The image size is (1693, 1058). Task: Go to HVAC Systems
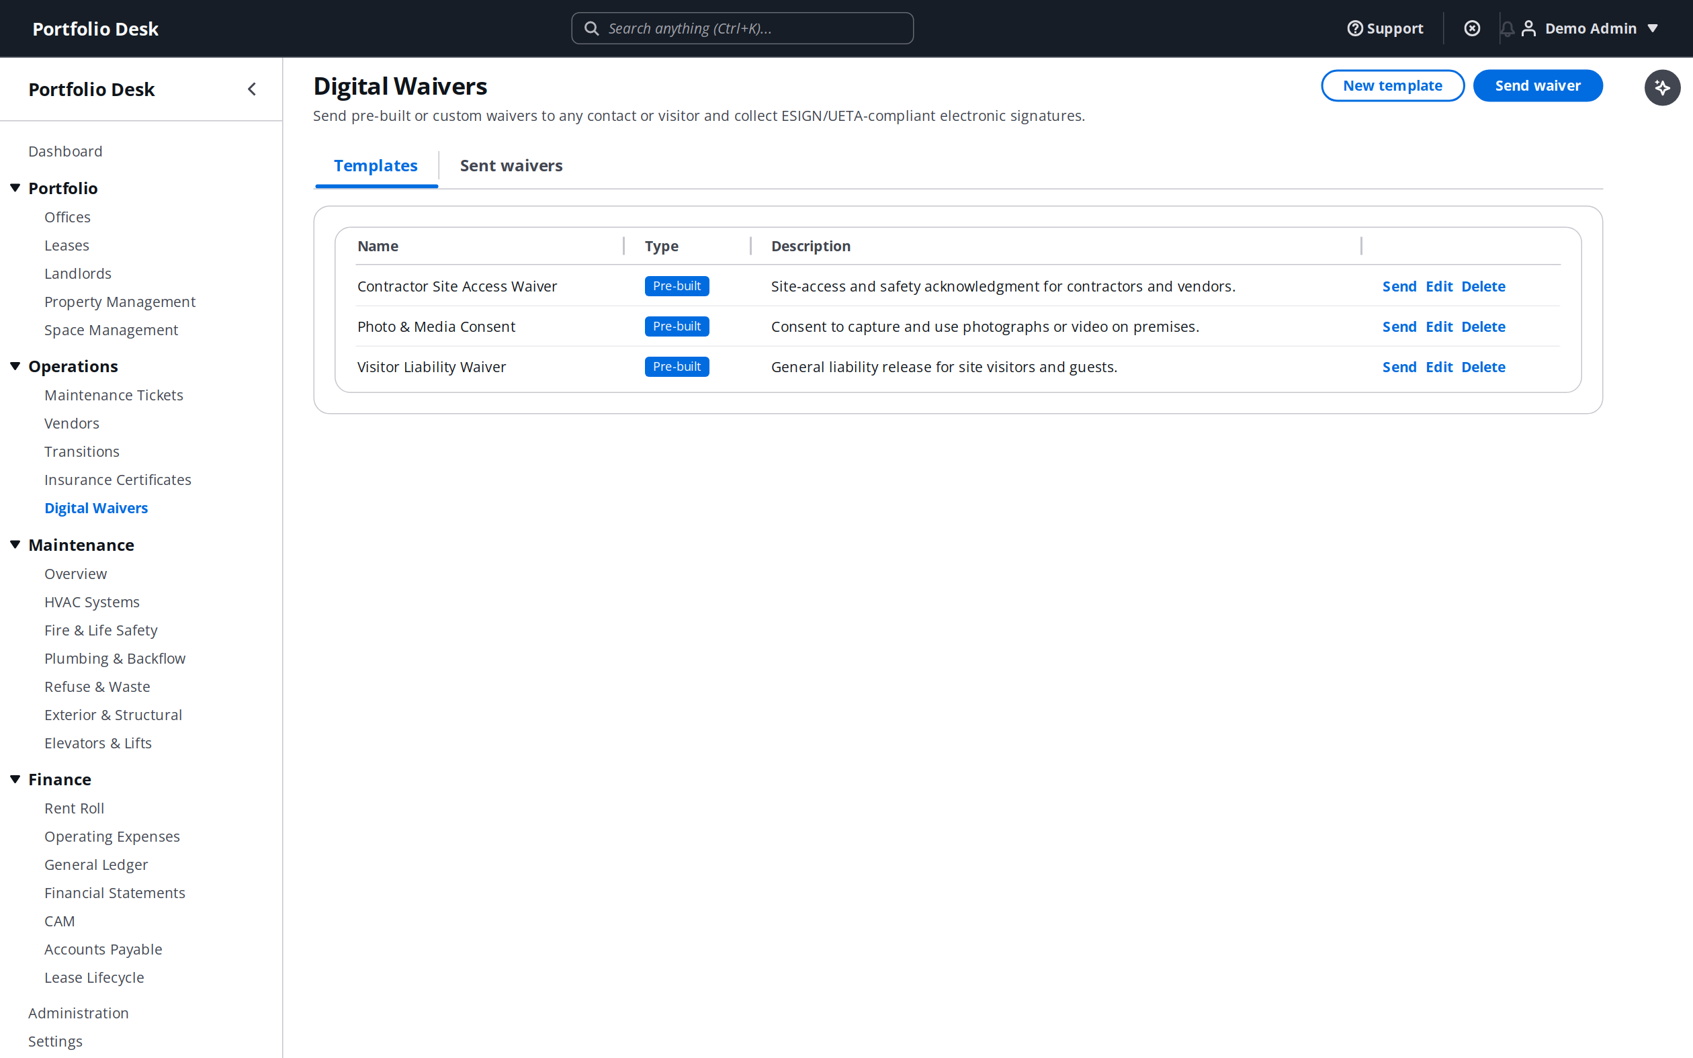point(91,602)
